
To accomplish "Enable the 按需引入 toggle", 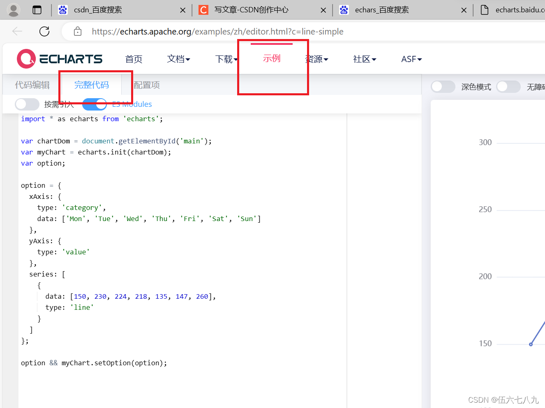I will pyautogui.click(x=27, y=104).
